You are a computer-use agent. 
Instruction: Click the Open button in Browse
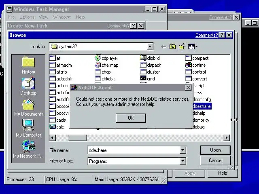[215, 150]
